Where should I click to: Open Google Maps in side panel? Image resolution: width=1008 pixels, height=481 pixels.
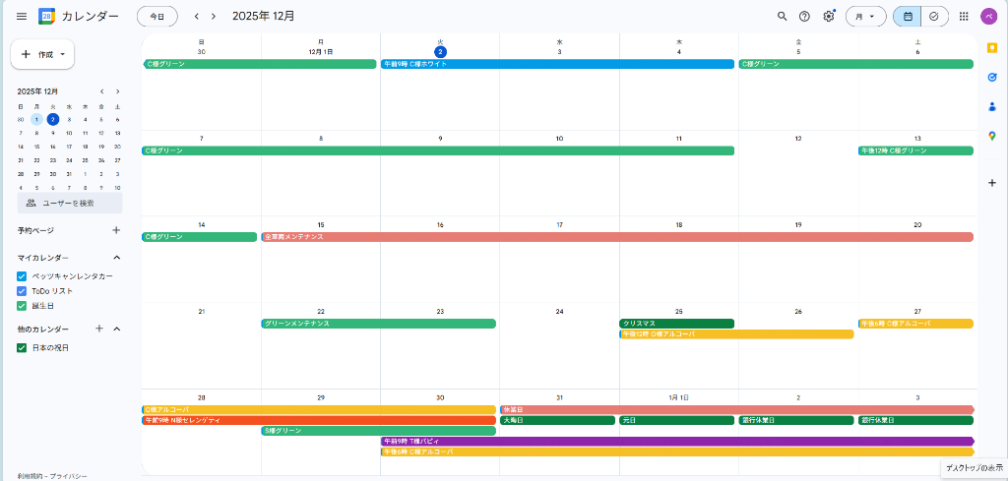click(991, 136)
